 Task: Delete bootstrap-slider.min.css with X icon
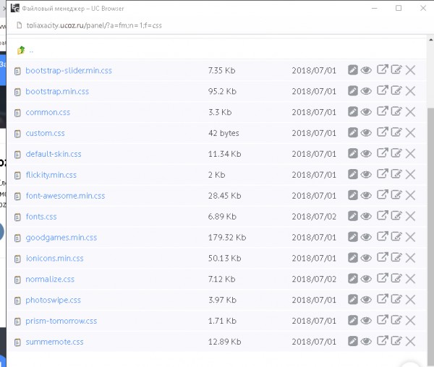tap(410, 70)
